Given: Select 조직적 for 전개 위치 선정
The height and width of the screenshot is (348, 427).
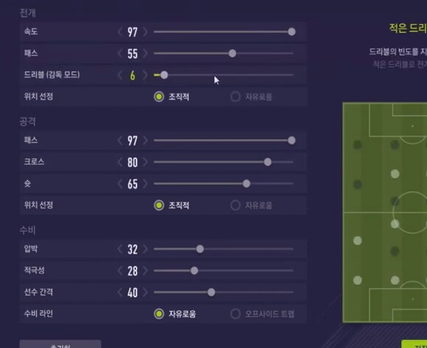Looking at the screenshot, I should 172,96.
